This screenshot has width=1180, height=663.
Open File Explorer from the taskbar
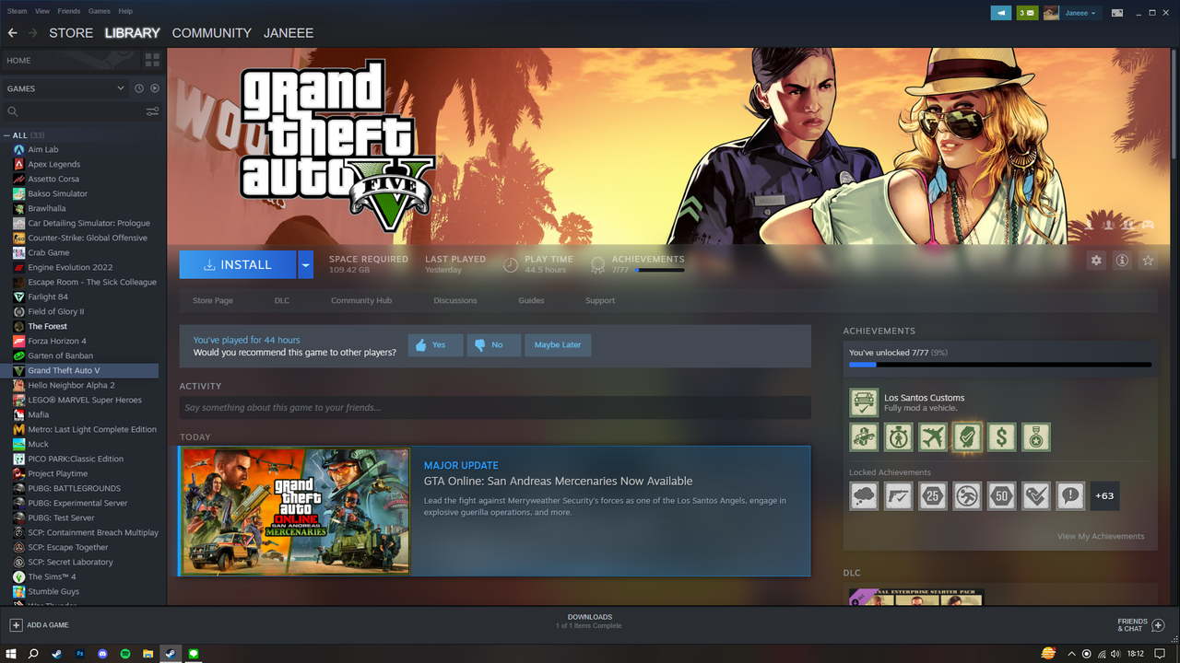(x=147, y=654)
